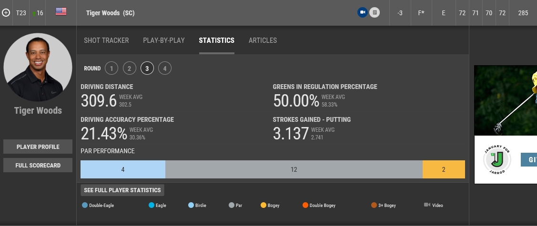Select round 2 statistics
This screenshot has height=226, width=537.
click(129, 69)
